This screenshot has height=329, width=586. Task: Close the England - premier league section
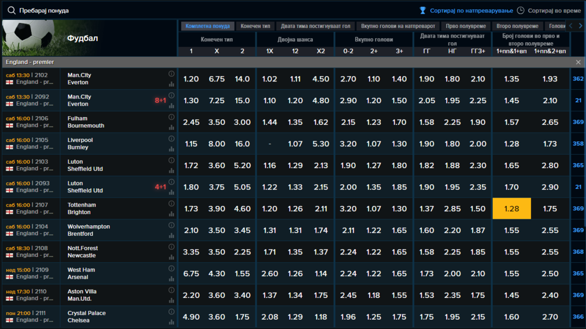(578, 62)
